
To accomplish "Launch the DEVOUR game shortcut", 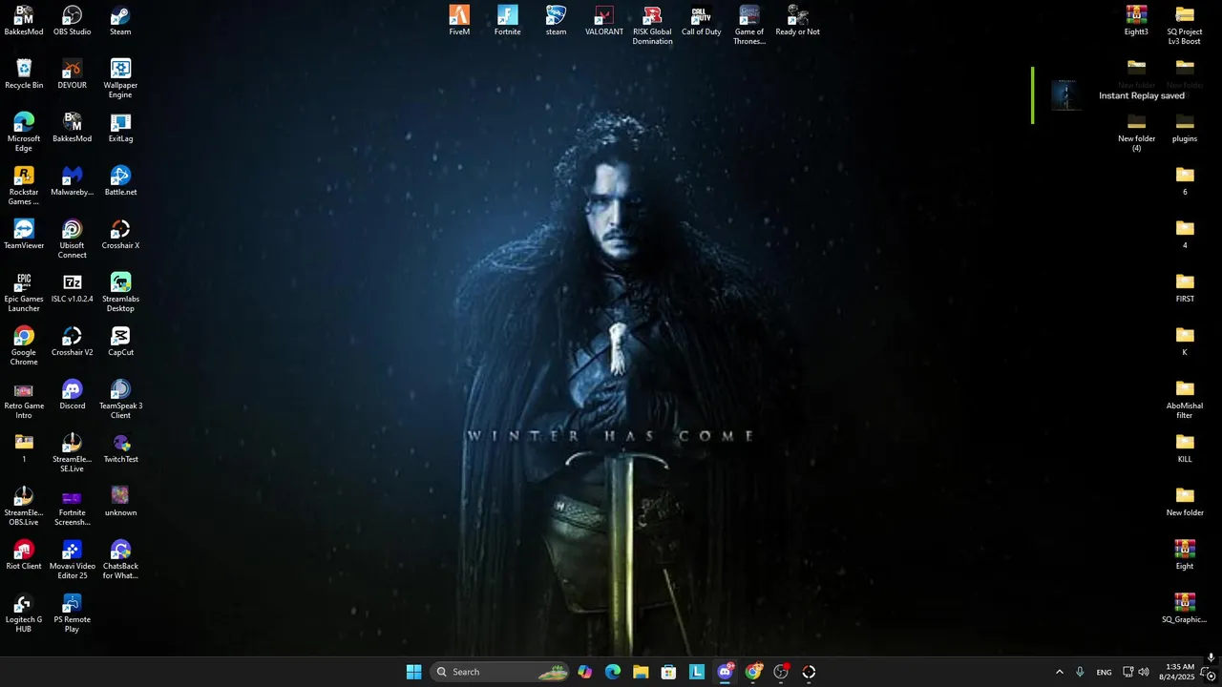I will 72,74.
